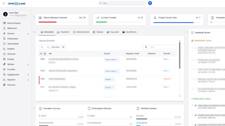Uncheck first finished item dated 04/11/2024 08:52:56
The width and height of the screenshot is (225, 126).
pos(195,106)
